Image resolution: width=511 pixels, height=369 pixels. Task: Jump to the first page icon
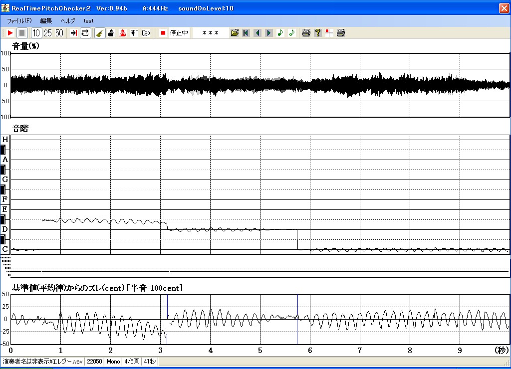click(246, 33)
